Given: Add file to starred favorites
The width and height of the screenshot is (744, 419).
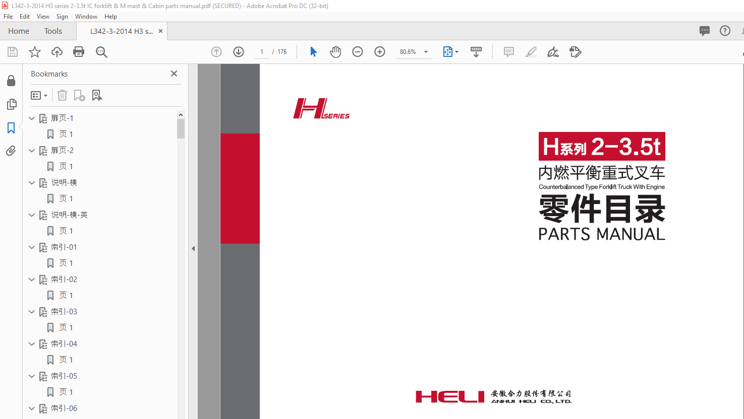Looking at the screenshot, I should [x=35, y=52].
